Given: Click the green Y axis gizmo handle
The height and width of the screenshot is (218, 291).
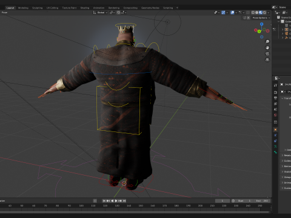Looking at the screenshot, I should pos(259,31).
